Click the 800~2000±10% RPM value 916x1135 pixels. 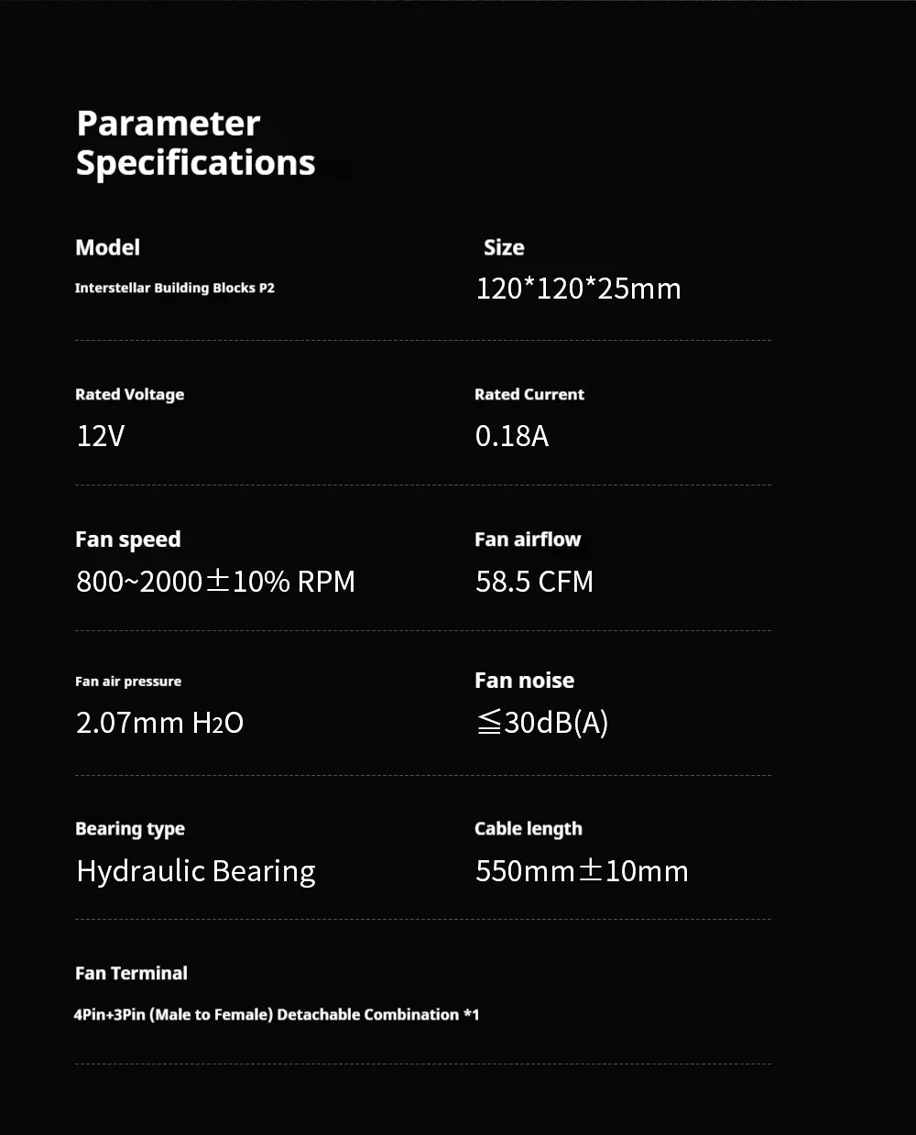coord(215,582)
